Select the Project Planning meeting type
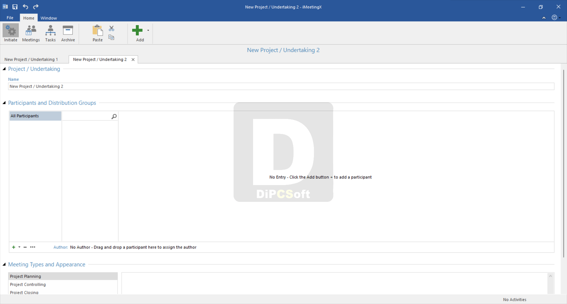 [x=63, y=276]
